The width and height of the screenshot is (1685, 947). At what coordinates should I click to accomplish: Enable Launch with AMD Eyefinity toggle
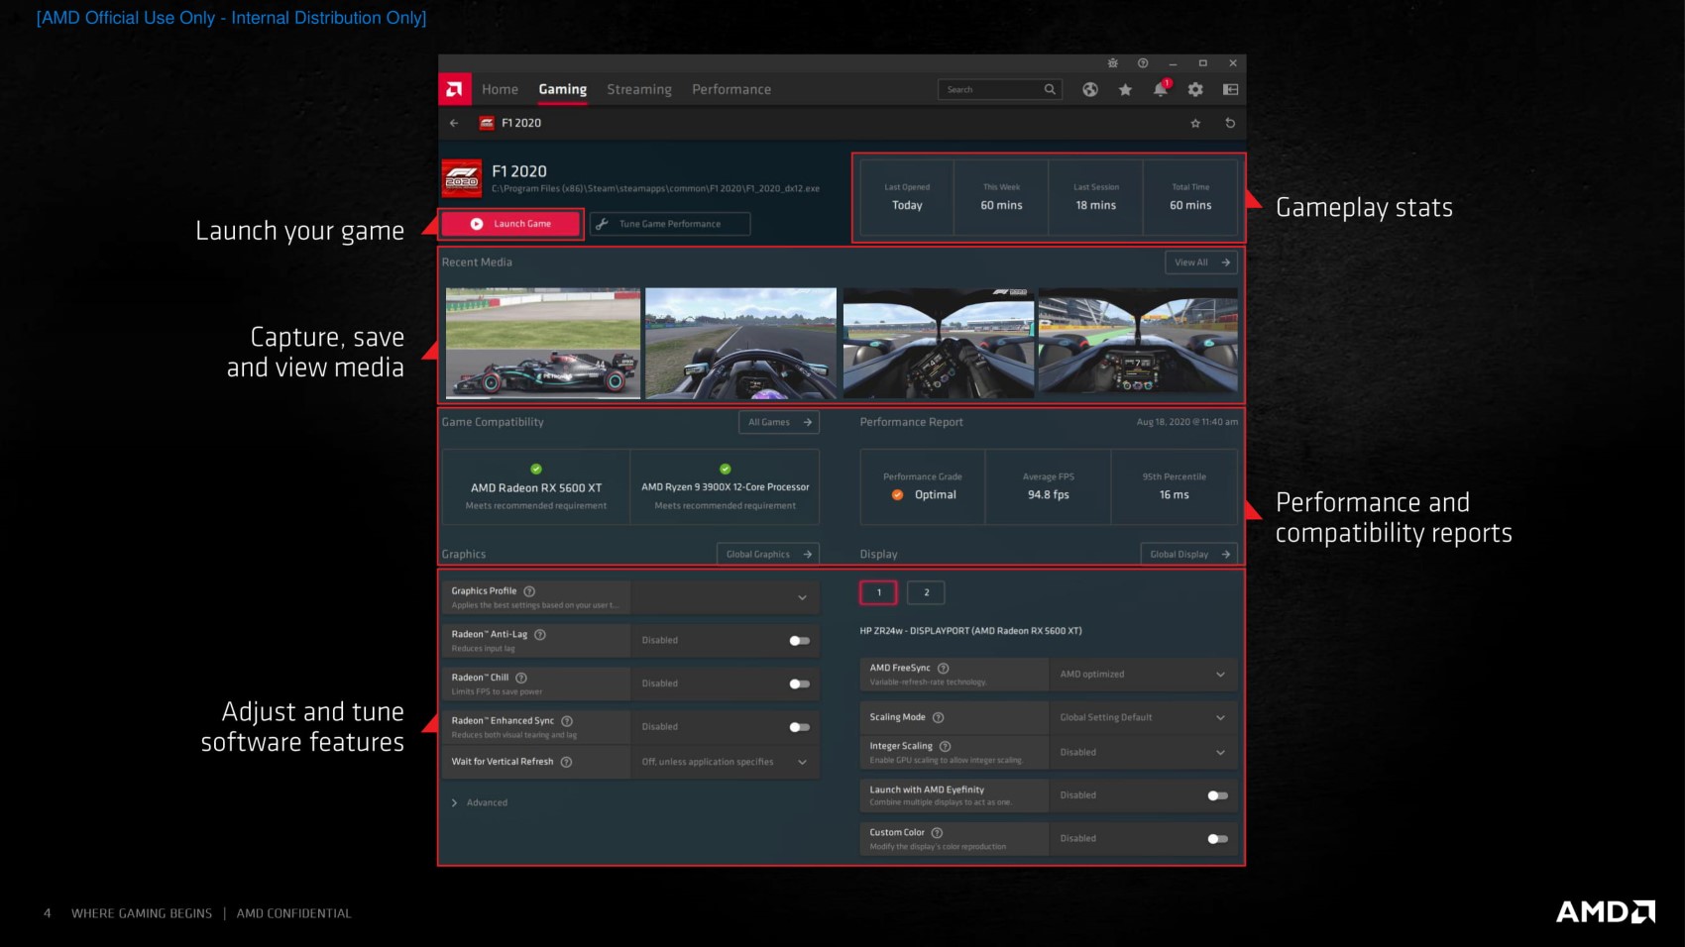1218,795
